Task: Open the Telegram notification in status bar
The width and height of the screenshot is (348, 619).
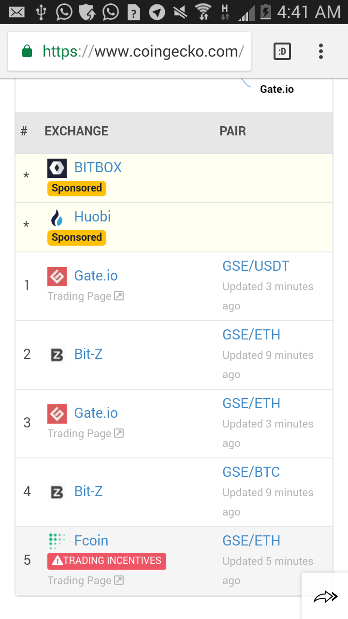Action: [157, 12]
